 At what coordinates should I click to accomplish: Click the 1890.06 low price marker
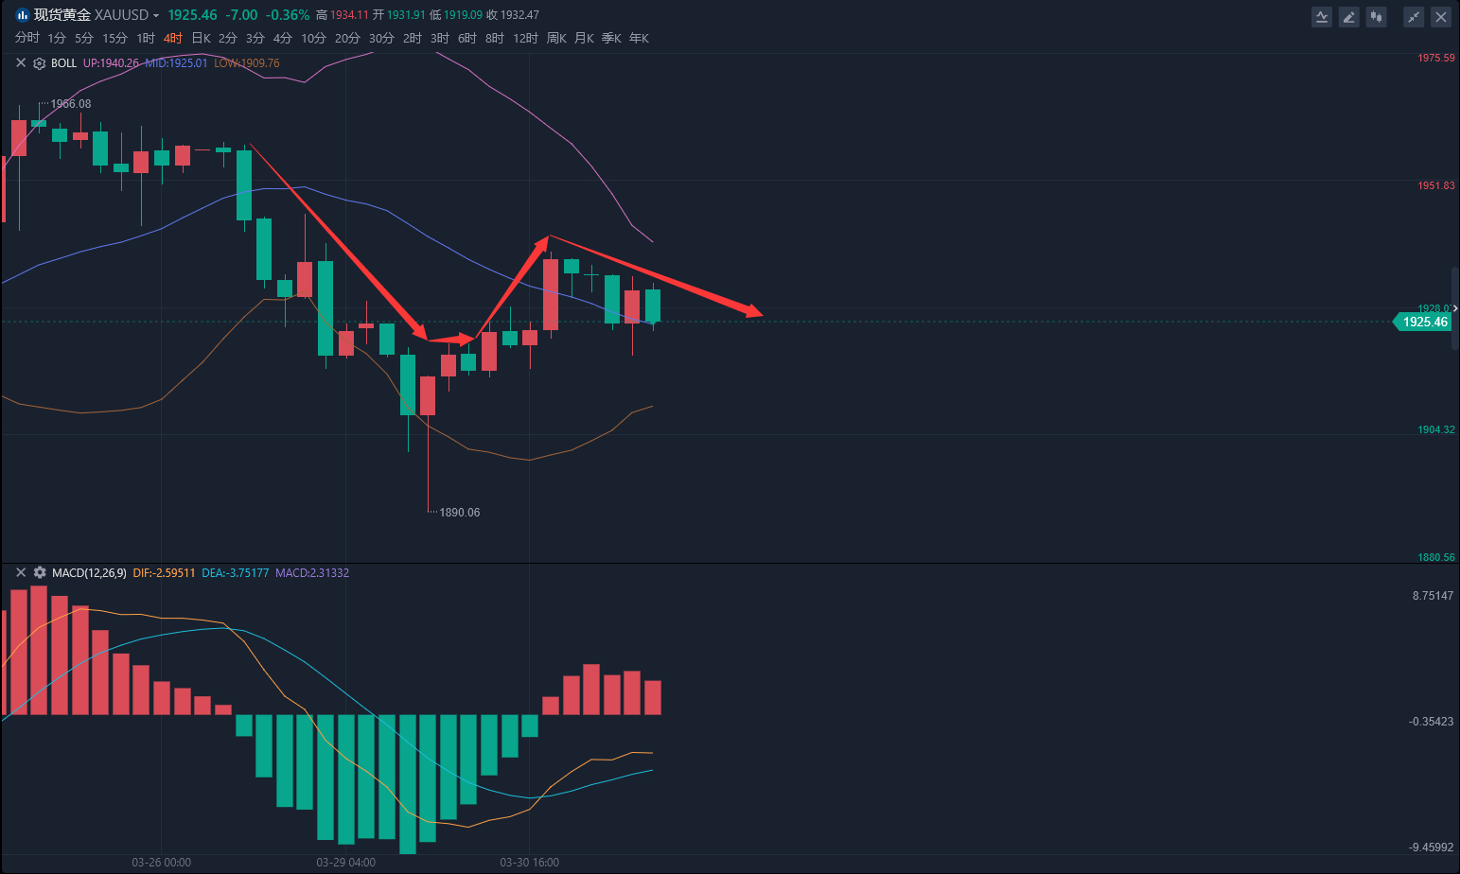(x=460, y=513)
